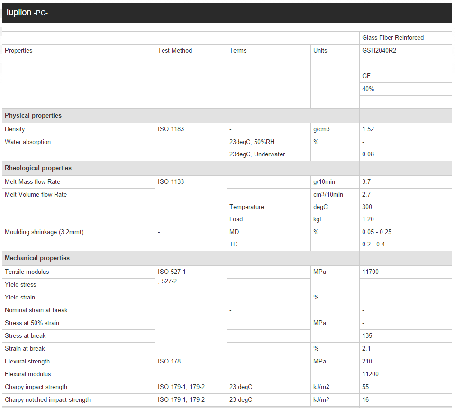Click the Charpy notched impact value 16

point(365,399)
